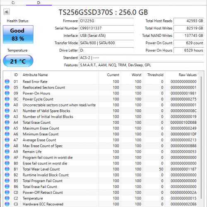Switch to the C: drive tab
This screenshot has width=207, height=207.
tap(13, 2)
